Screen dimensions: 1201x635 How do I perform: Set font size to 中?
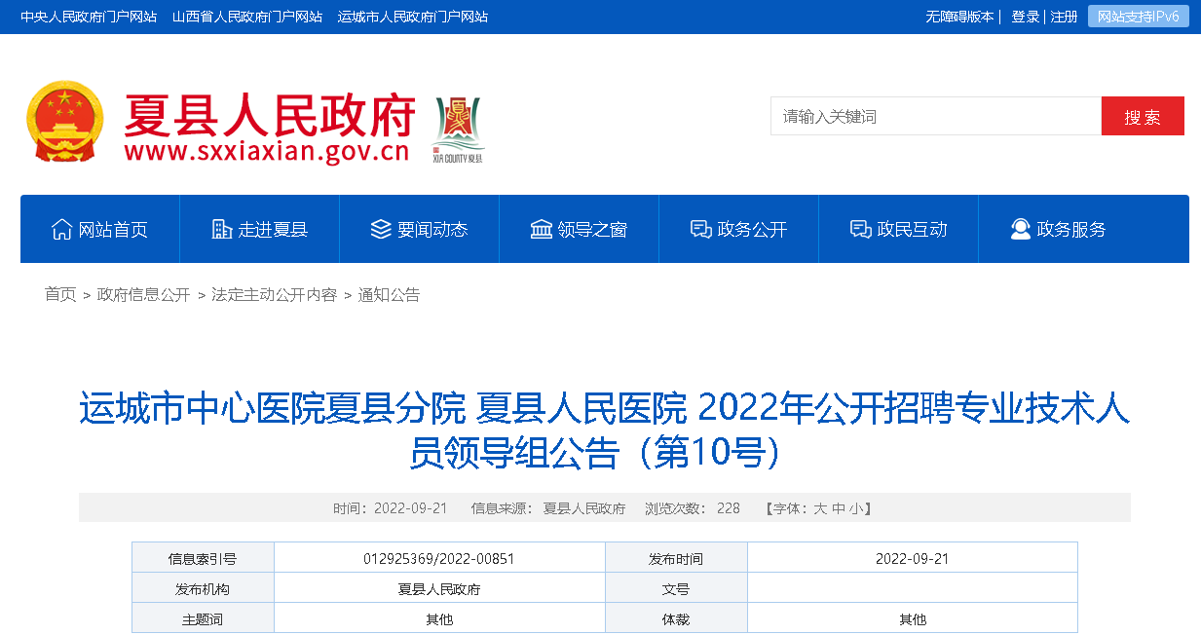(839, 508)
